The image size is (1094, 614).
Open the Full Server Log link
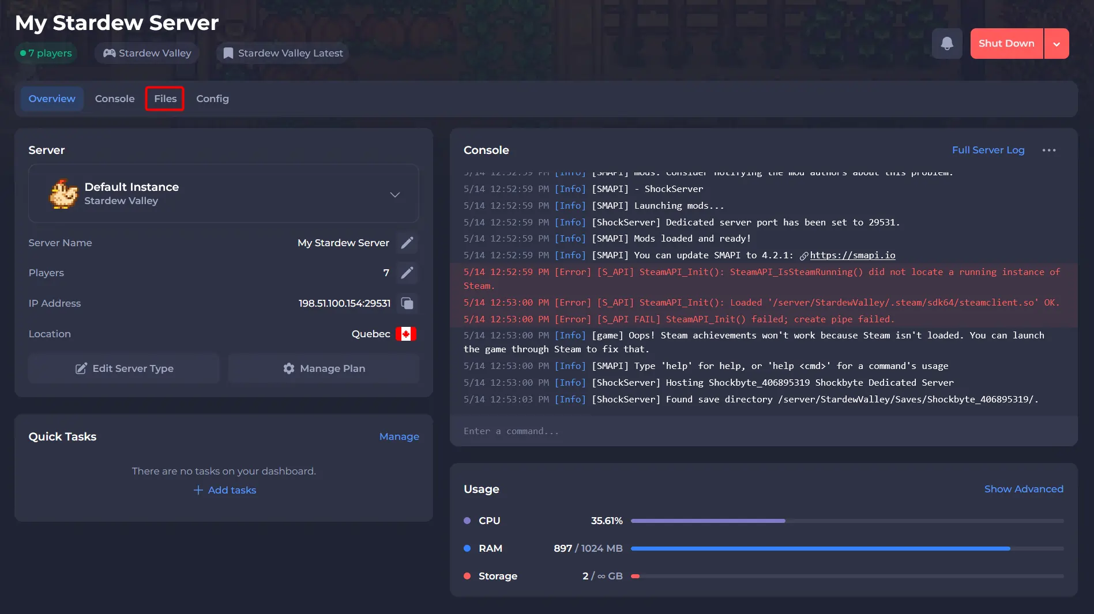coord(988,150)
